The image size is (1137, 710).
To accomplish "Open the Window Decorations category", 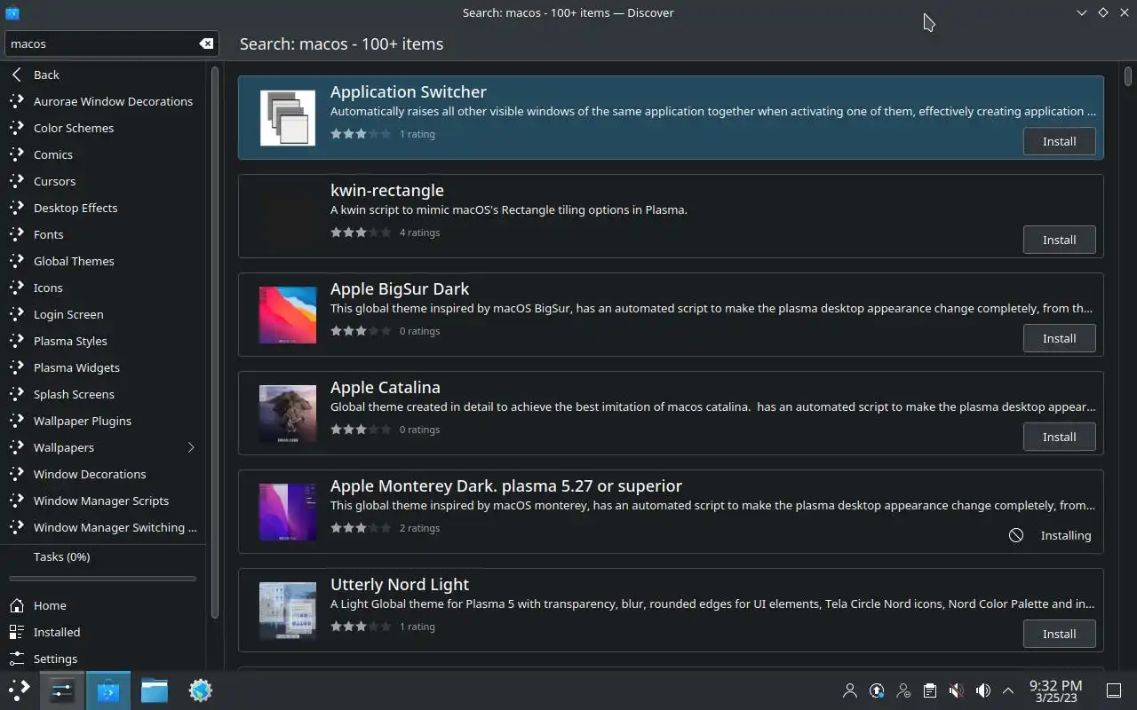I will [x=103, y=474].
